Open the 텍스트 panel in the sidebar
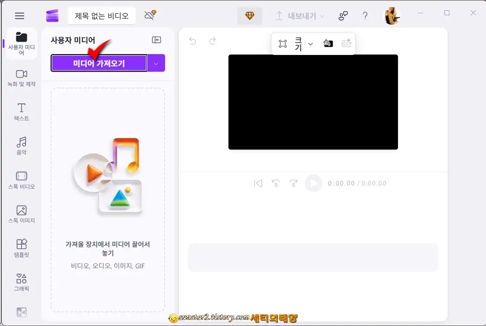486x326 pixels. pyautogui.click(x=22, y=111)
